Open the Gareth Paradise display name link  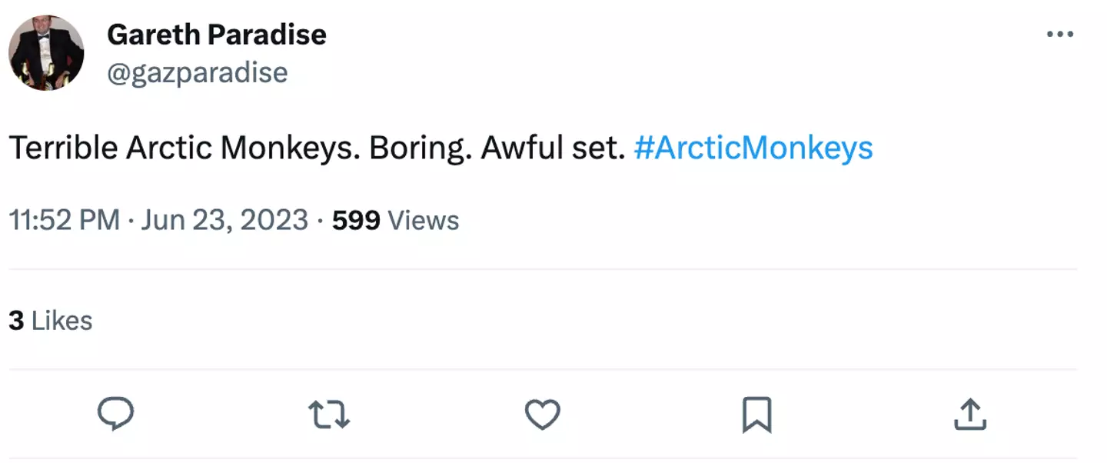tap(217, 35)
